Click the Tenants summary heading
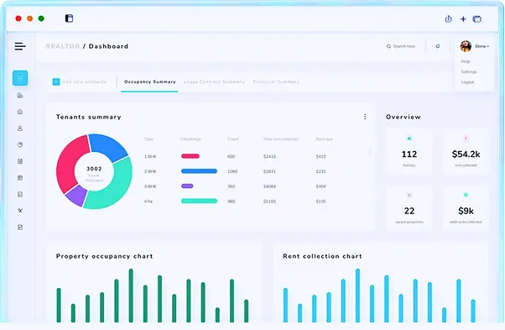This screenshot has height=330, width=505. pyautogui.click(x=89, y=117)
